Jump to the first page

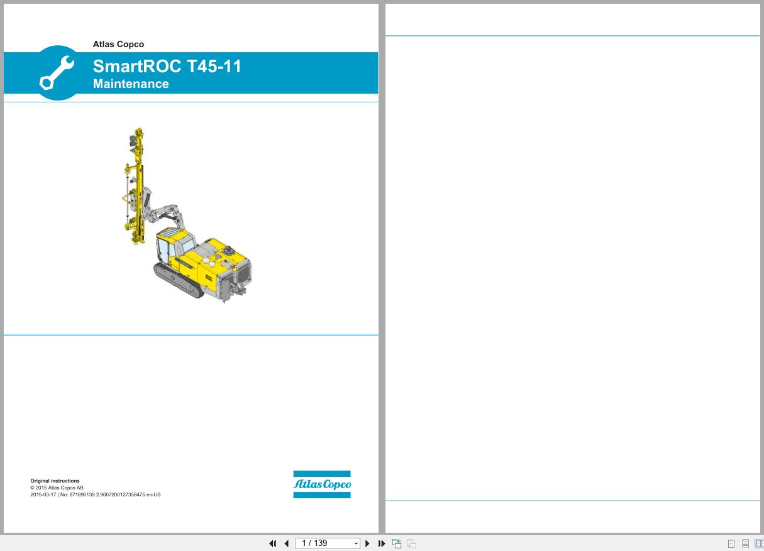point(273,543)
